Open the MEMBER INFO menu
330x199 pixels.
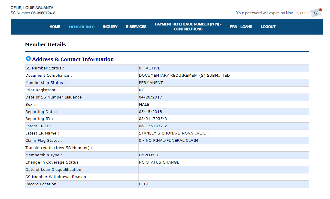[x=82, y=27]
